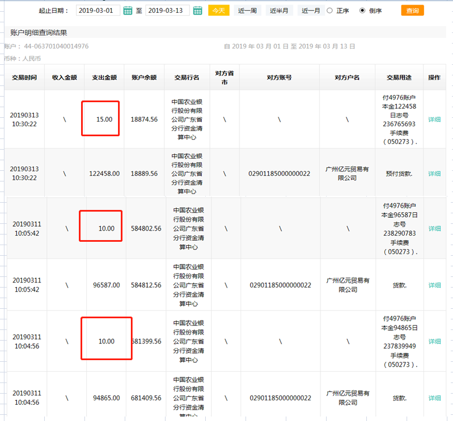Screen dimensions: 453x421
Task: Open the end date calendar icon
Action: click(x=197, y=11)
